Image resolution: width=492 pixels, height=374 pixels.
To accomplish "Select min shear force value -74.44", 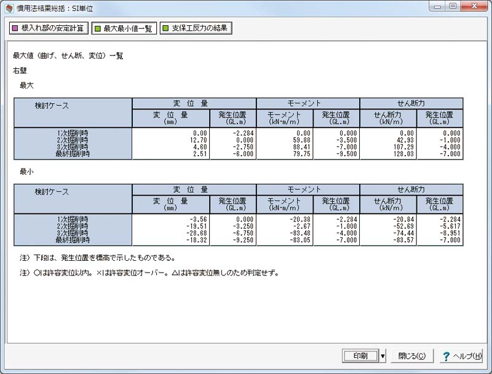I will point(403,233).
